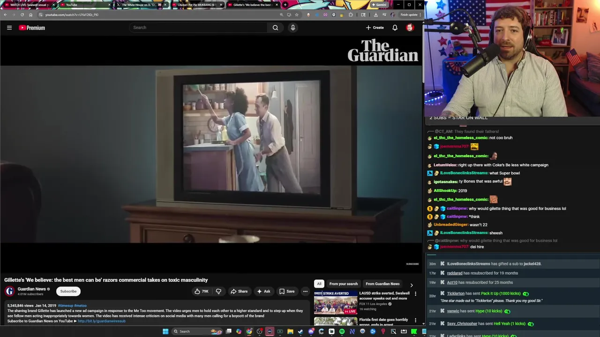Click the Guardian News channel avatar
Viewport: 600px width, 337px height.
[9, 291]
